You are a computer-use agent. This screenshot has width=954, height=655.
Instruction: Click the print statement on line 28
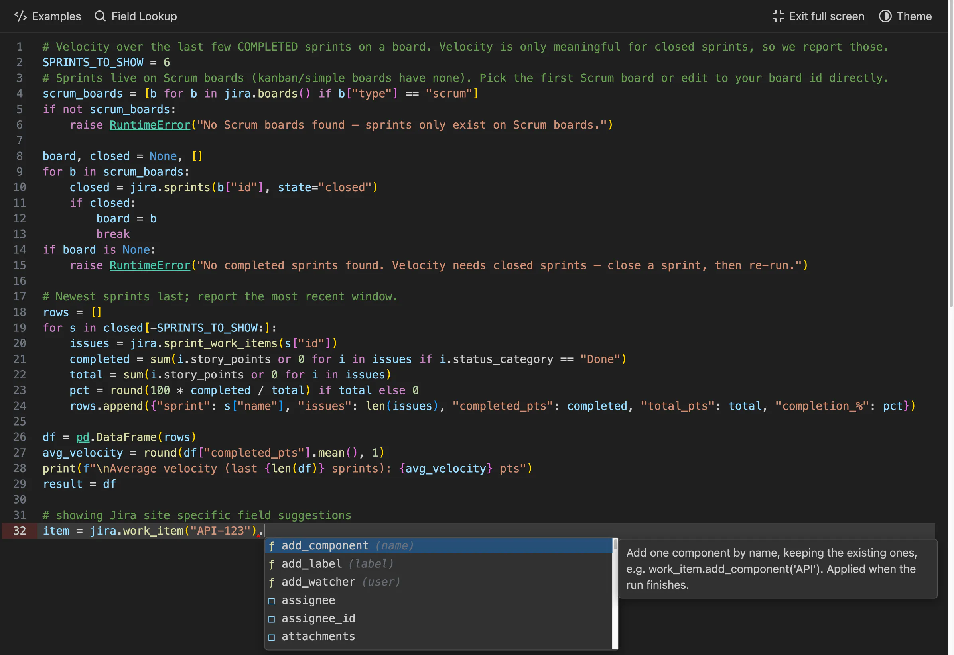[288, 469]
